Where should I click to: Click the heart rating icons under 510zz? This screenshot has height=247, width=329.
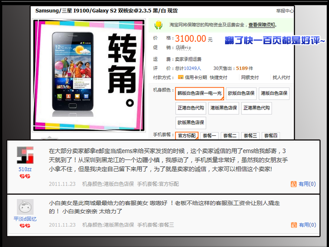tap(25, 177)
